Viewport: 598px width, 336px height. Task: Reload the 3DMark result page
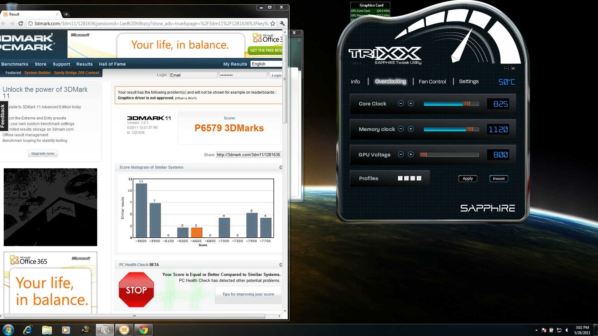point(21,23)
